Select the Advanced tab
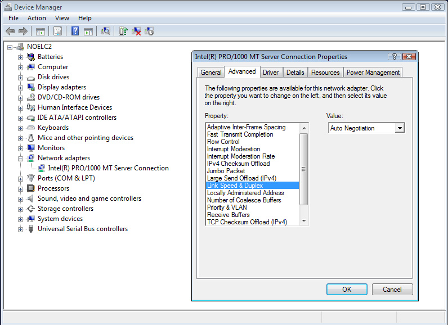The height and width of the screenshot is (325, 448). coord(242,71)
